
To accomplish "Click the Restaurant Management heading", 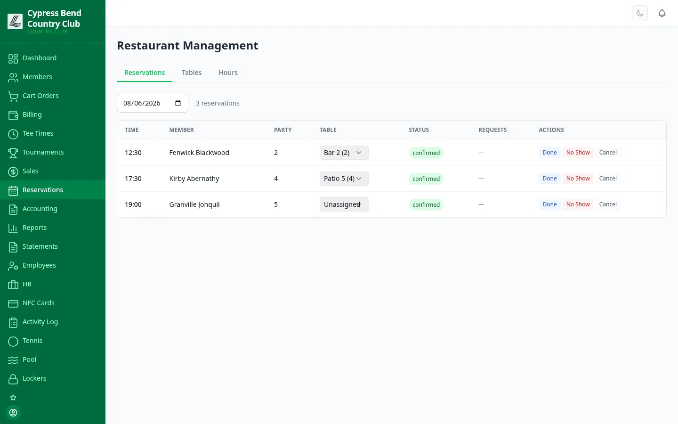I will 187,46.
